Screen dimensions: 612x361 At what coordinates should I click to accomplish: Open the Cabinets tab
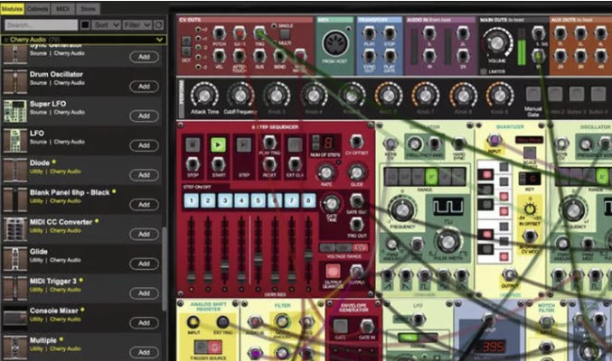38,9
